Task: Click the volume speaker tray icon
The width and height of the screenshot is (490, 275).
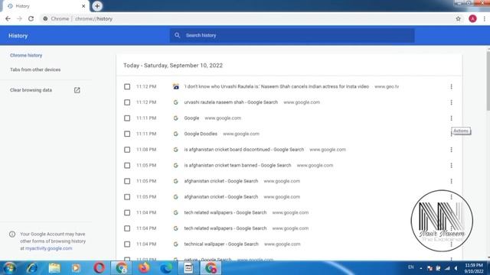Action: point(456,268)
